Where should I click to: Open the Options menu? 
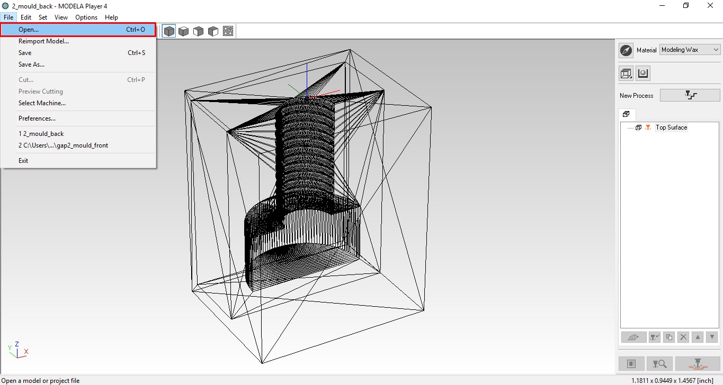86,17
